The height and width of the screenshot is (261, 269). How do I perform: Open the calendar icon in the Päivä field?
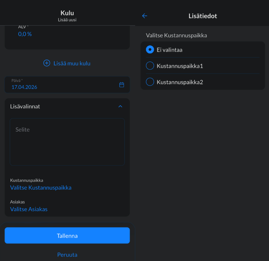click(x=121, y=85)
